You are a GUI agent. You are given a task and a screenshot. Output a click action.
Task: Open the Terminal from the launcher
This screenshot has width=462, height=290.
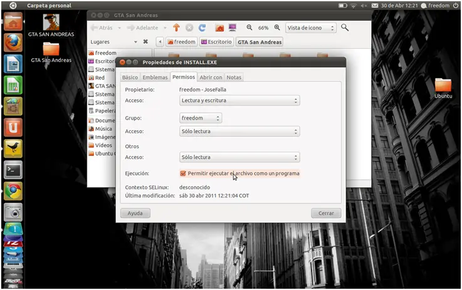click(13, 170)
